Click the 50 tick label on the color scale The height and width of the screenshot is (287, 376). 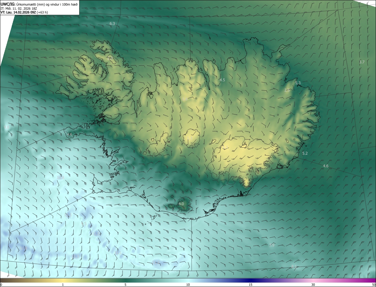pyautogui.click(x=373, y=285)
